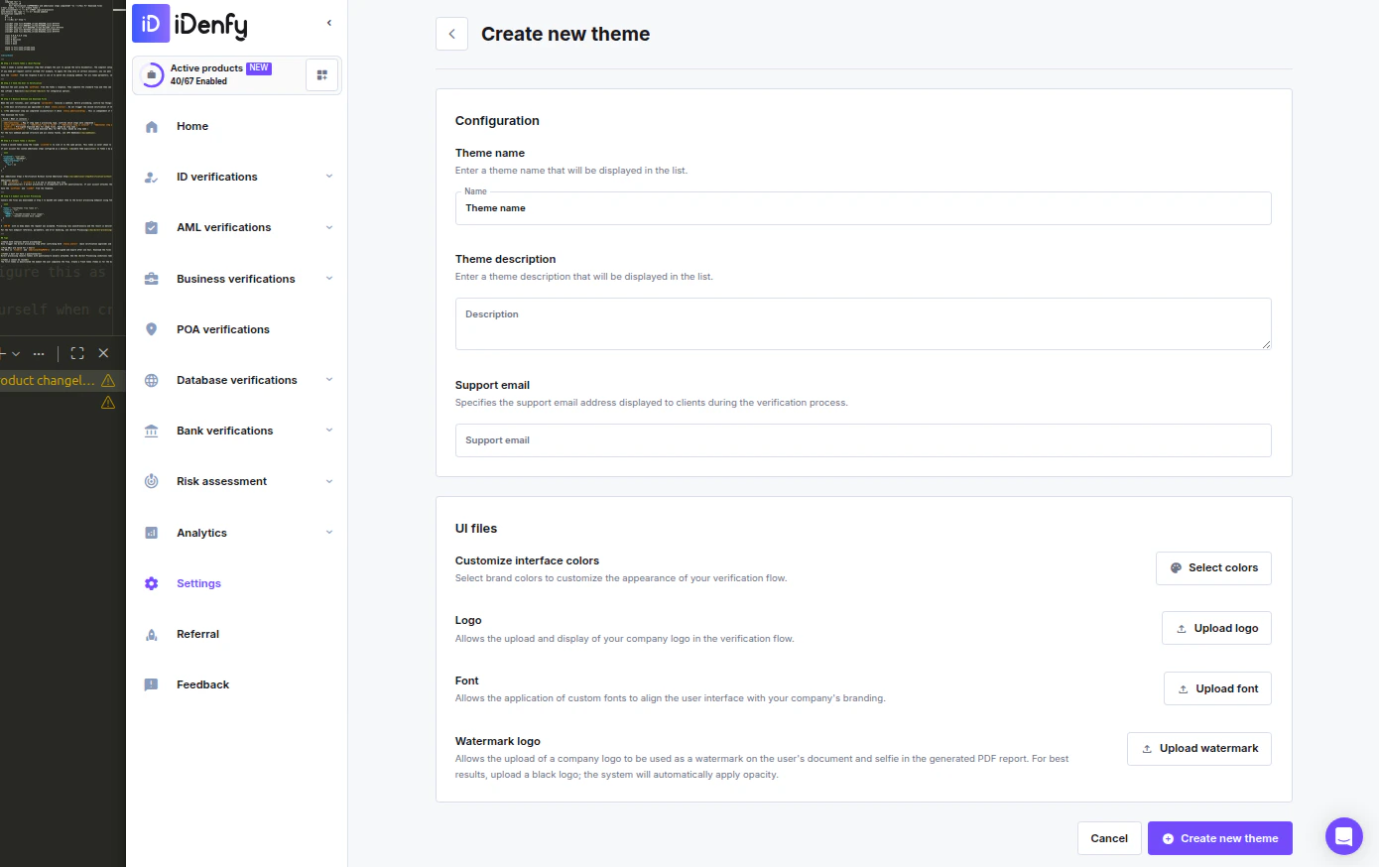Focus the Theme name input field

click(863, 208)
